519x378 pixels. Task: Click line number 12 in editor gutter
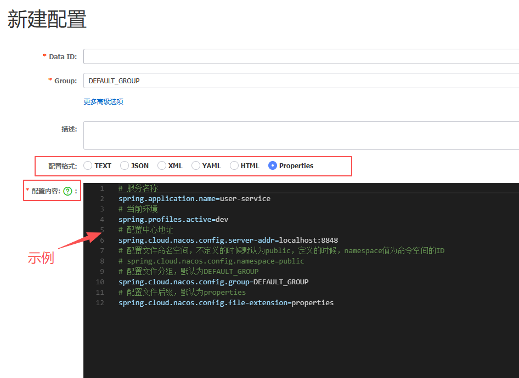coord(100,302)
